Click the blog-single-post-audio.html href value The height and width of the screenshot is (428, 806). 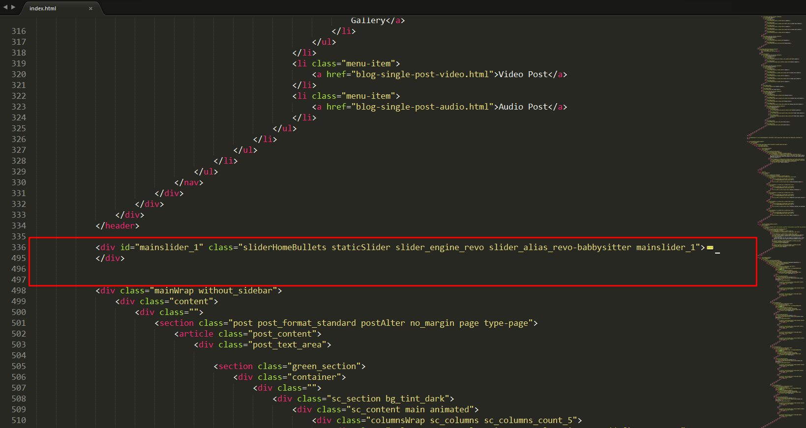[x=422, y=107]
